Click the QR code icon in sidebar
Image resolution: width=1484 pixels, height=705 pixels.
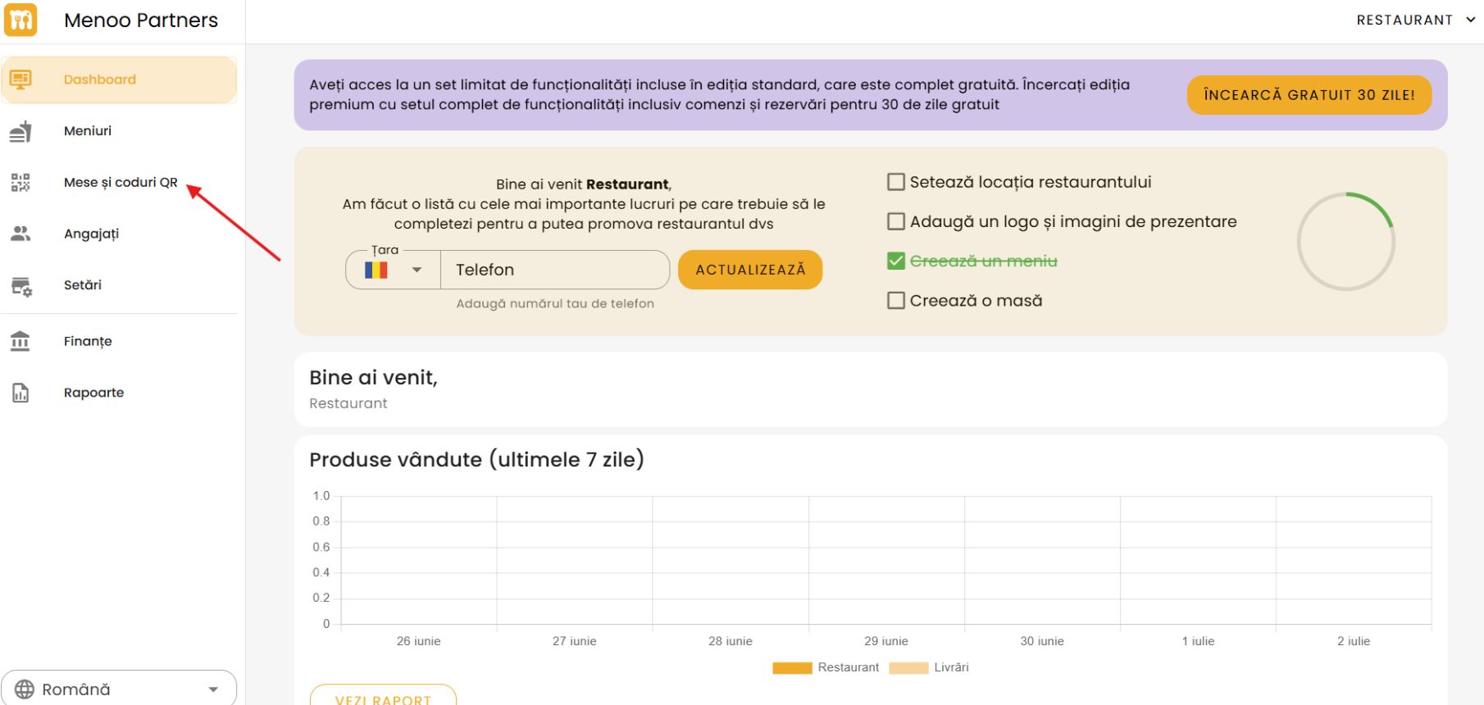(20, 182)
